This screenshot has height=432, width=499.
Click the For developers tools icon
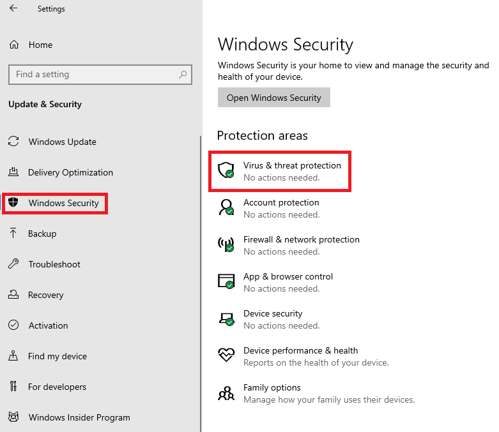point(13,386)
